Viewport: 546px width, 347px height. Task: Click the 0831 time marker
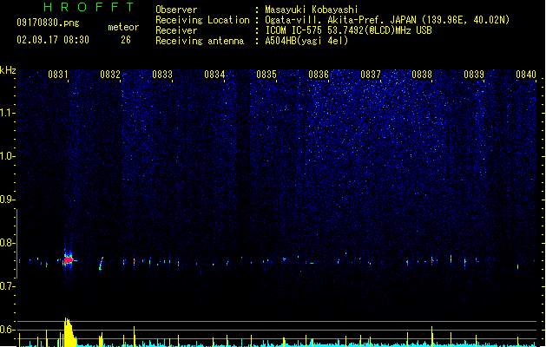[58, 75]
